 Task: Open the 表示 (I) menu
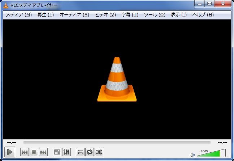point(179,15)
